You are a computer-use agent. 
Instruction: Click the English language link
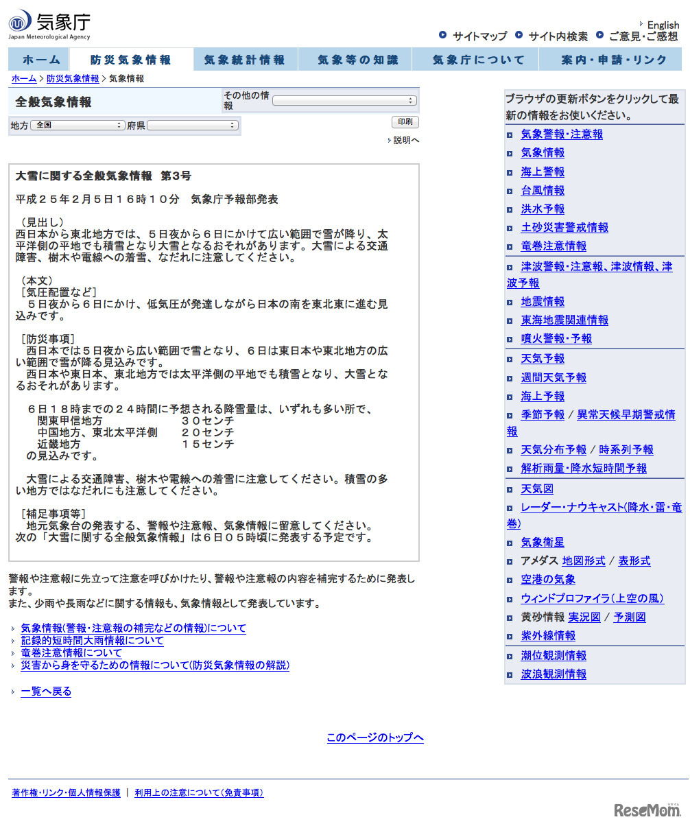[x=663, y=25]
